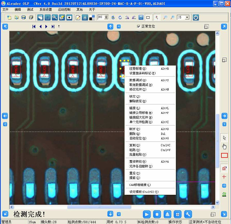Click the blue stop button at bottom
The image size is (231, 224).
pos(157,214)
